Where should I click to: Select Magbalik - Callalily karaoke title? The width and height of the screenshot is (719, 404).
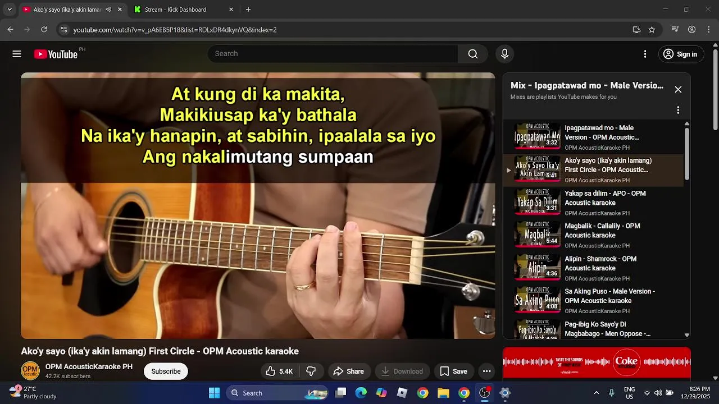pos(602,231)
